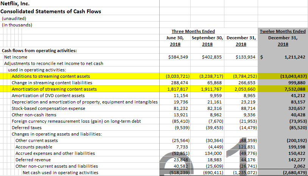This screenshot has height=176, width=308.
Task: Select the 'Deferred revenue' label
Action: (x=33, y=160)
